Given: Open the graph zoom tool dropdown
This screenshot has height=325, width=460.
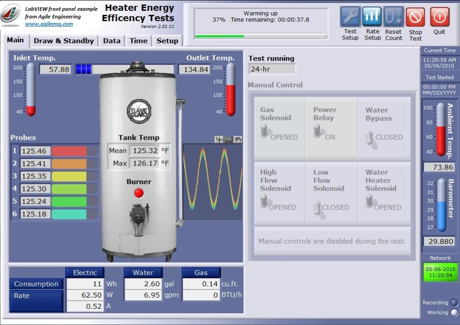Looking at the screenshot, I should 229,140.
